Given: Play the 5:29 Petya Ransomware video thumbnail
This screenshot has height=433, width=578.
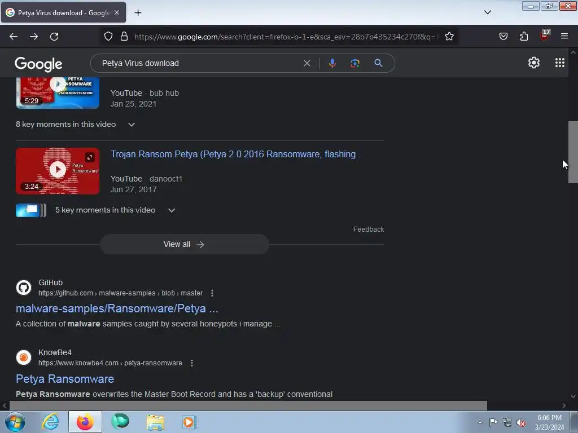Looking at the screenshot, I should pyautogui.click(x=58, y=92).
